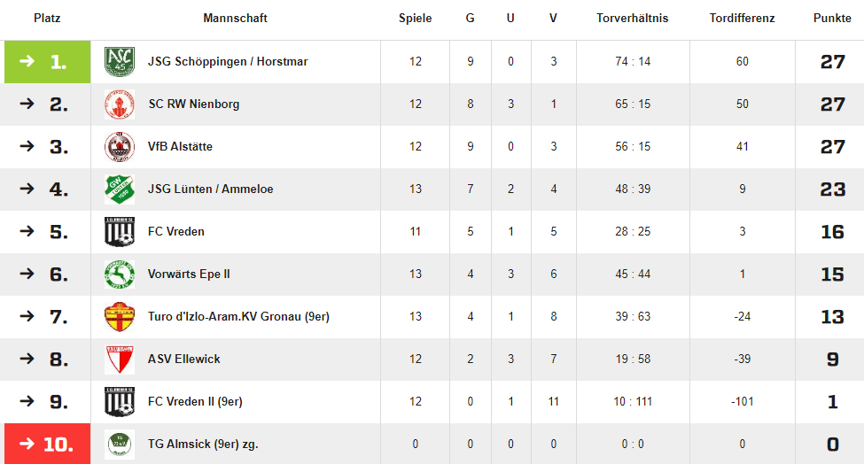Click the Mannschaft column header

pos(236,19)
